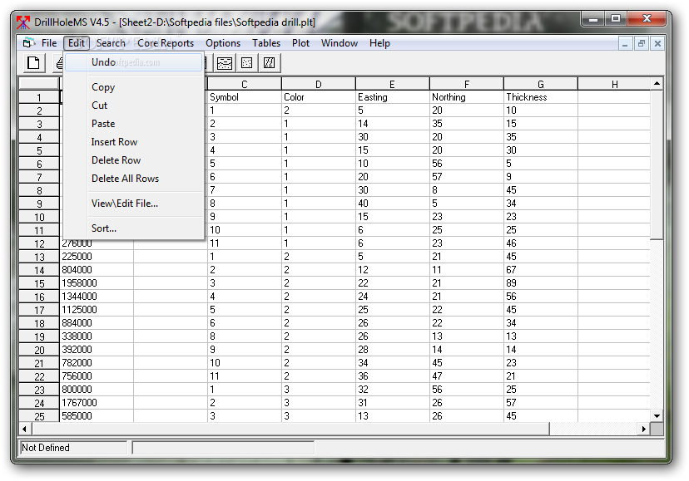Choose Copy from the Edit menu
This screenshot has height=481, width=689.
[x=134, y=87]
